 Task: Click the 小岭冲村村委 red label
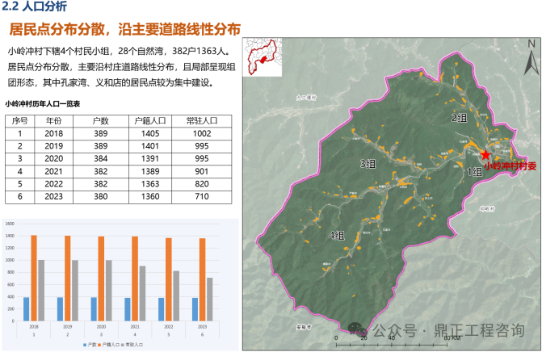510,166
